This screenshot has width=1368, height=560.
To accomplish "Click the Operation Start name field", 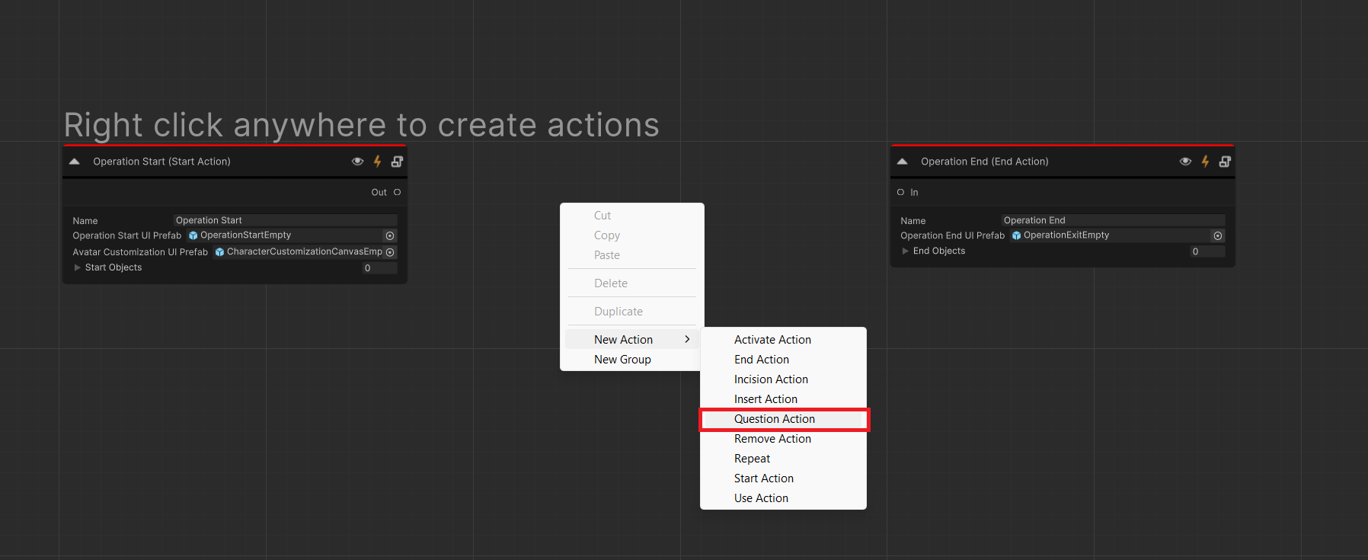I will coord(285,220).
